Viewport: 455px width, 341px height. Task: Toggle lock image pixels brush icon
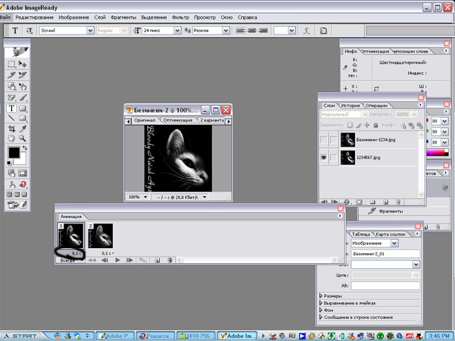(x=358, y=125)
